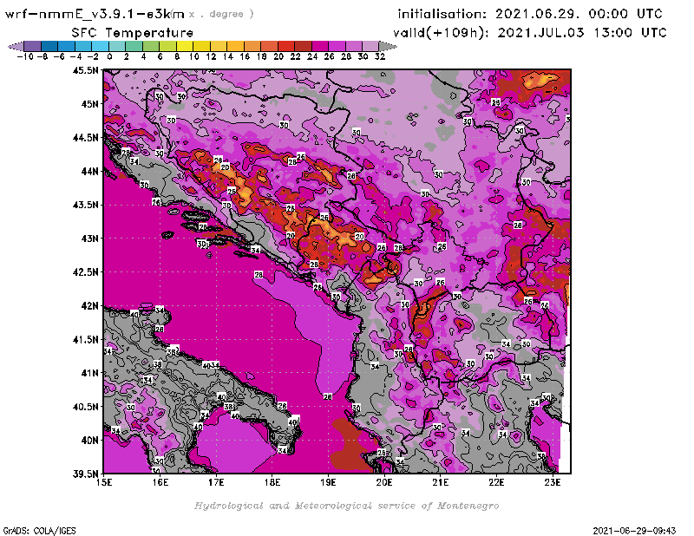694x536 pixels.
Task: Click the '44.5N' latitude label
Action: coord(85,137)
